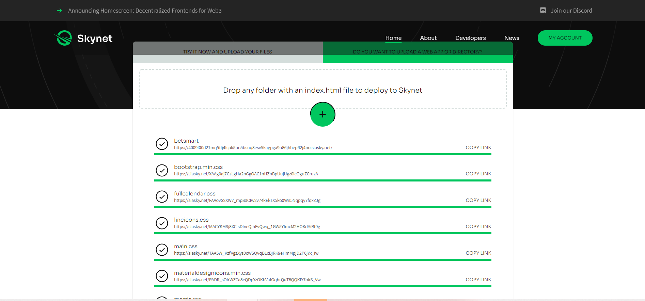This screenshot has height=301, width=645.
Task: Copy link for bootstrap.min.css
Action: (x=478, y=174)
